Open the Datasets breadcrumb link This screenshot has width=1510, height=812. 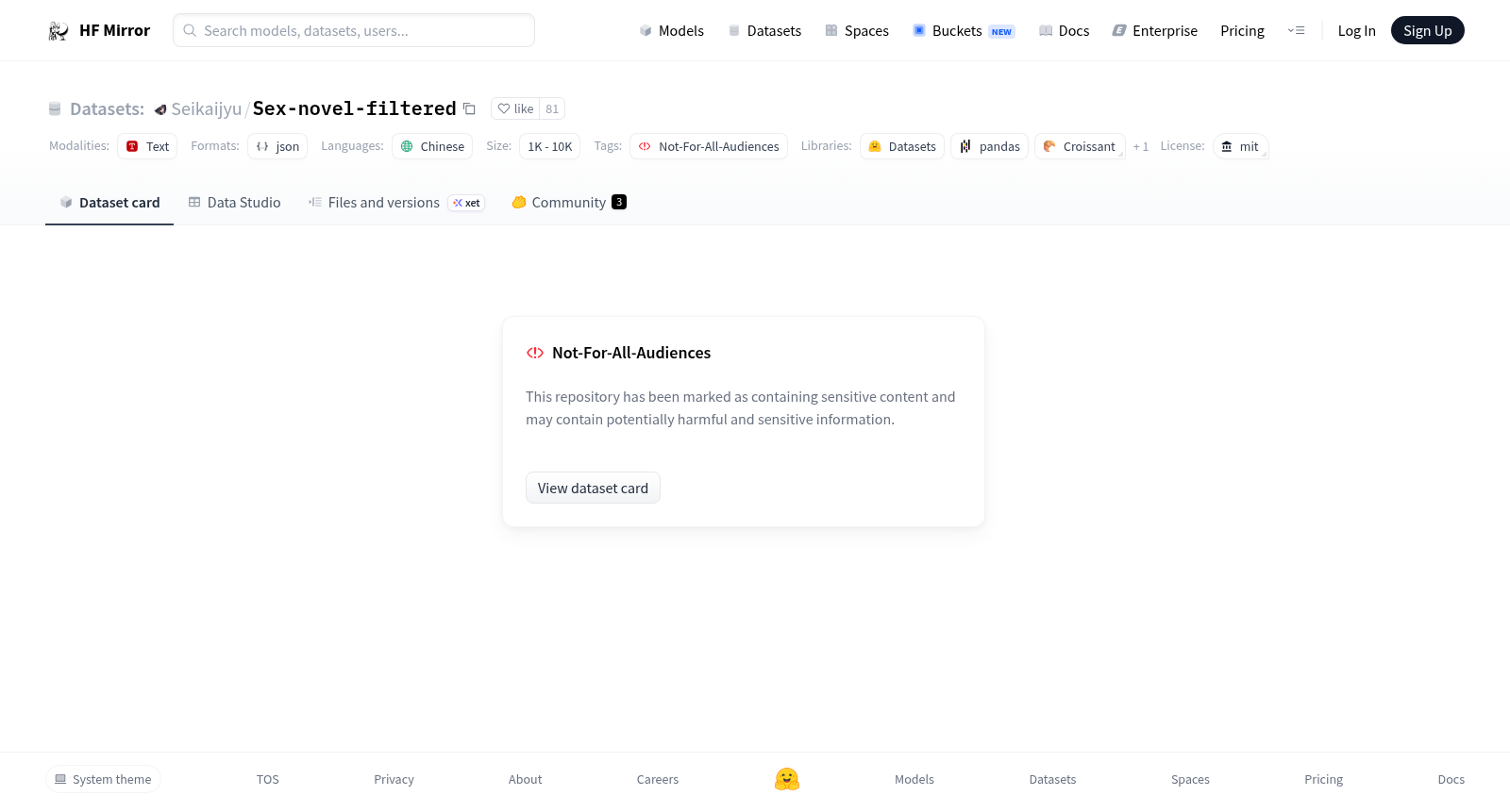[107, 108]
